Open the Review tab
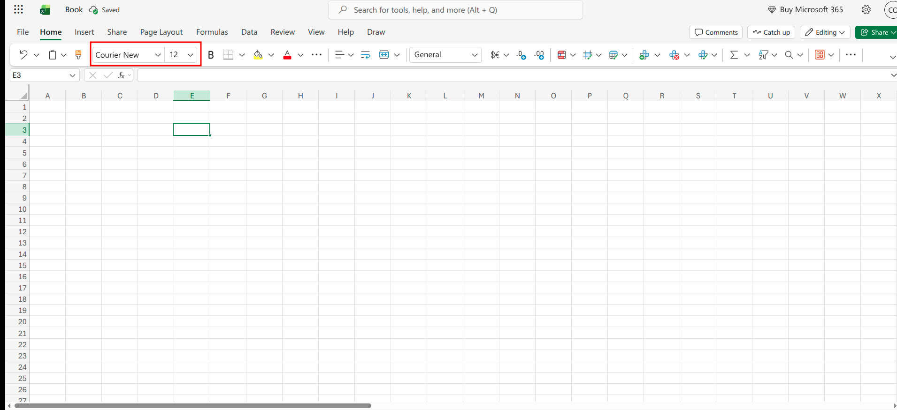This screenshot has height=410, width=897. 283,32
